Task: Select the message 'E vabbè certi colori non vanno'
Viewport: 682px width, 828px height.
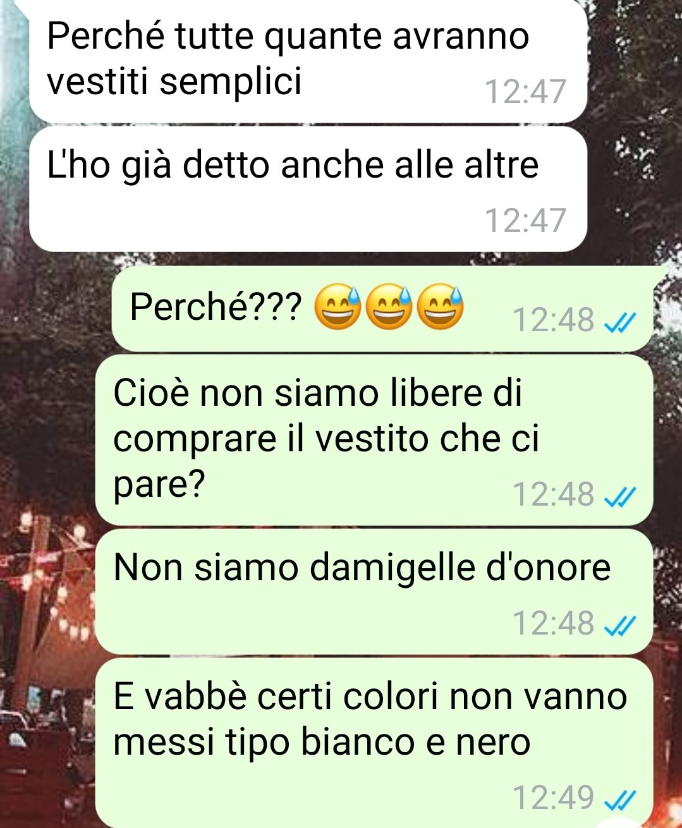Action: (374, 743)
